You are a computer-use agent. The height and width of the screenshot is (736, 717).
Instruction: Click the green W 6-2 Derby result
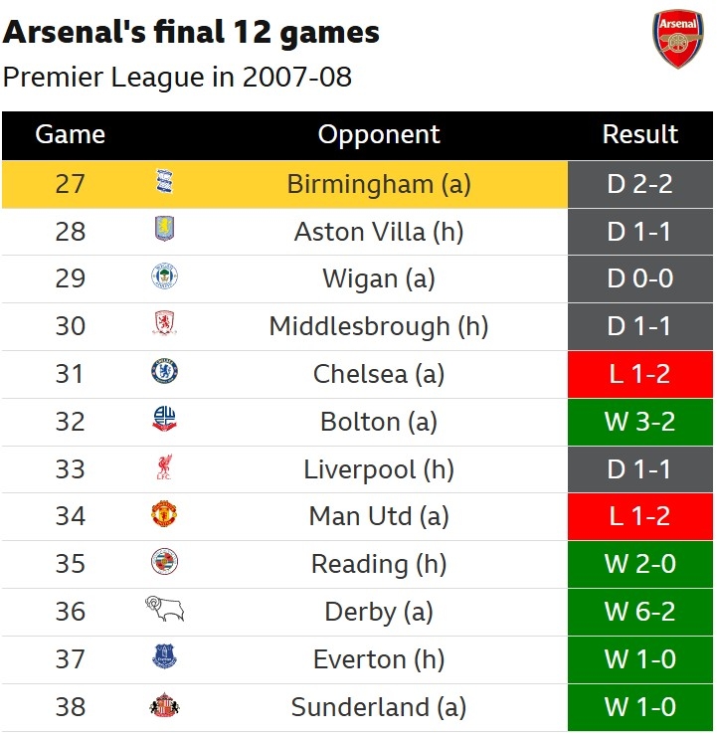coord(640,612)
